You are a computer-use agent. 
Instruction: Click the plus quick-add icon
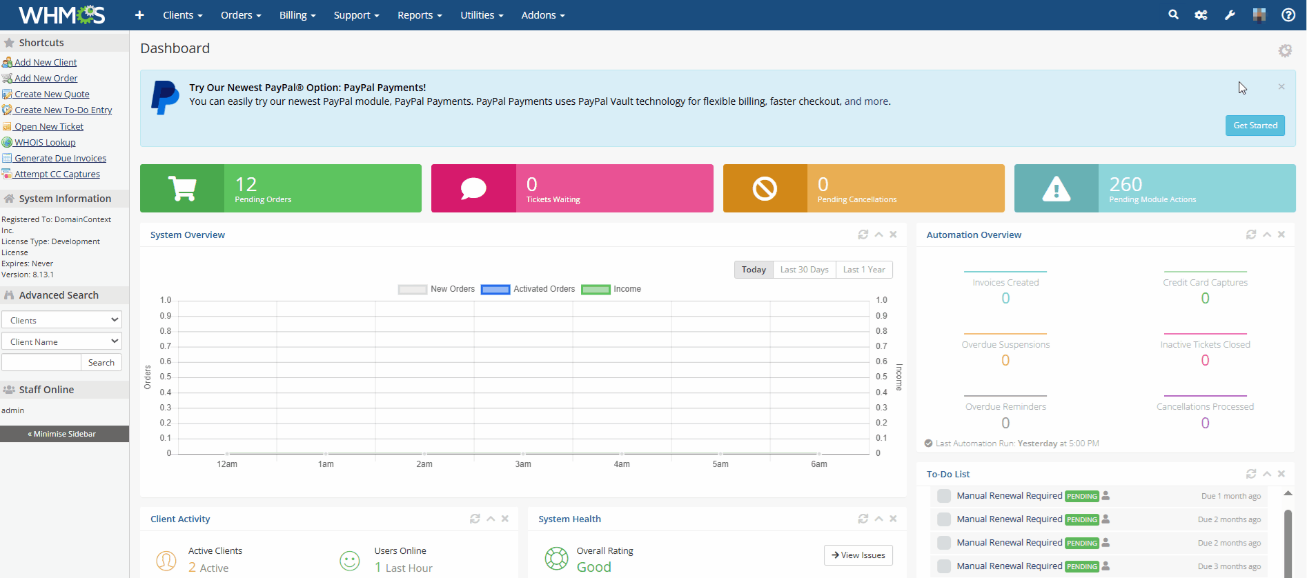tap(139, 15)
